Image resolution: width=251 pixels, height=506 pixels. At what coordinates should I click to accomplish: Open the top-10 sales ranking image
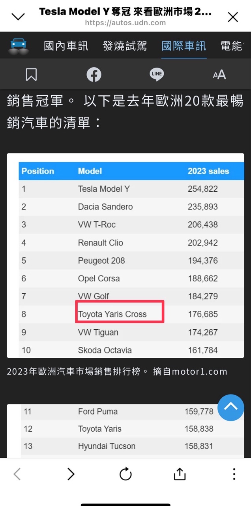[126, 255]
